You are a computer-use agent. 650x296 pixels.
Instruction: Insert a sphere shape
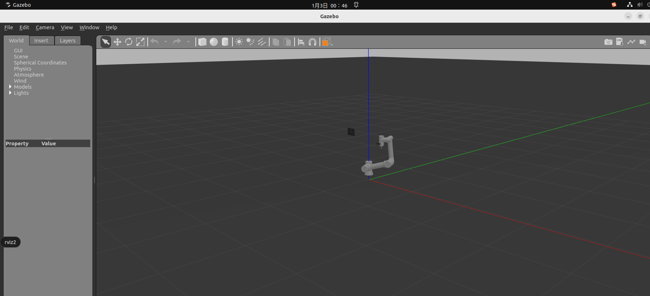pyautogui.click(x=214, y=42)
